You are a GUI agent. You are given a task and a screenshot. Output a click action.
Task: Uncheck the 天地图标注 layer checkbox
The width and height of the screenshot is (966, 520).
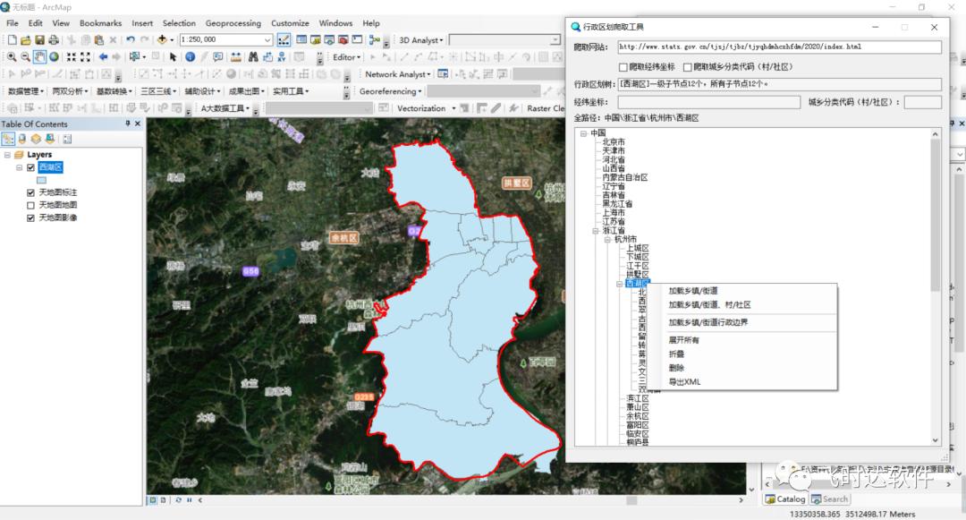pos(31,192)
